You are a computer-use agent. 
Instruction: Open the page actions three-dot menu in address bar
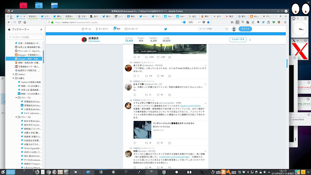(x=199, y=22)
